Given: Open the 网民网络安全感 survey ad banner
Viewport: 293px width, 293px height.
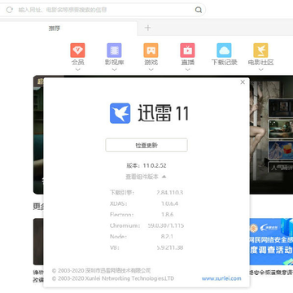Looking at the screenshot, I should 271,242.
